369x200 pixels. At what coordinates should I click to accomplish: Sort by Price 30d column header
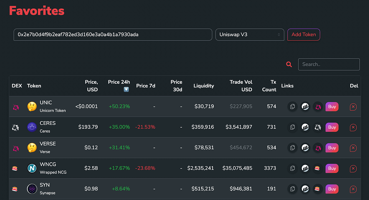coord(176,86)
